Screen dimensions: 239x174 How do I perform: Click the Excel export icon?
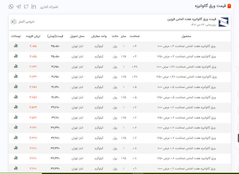click(14, 22)
